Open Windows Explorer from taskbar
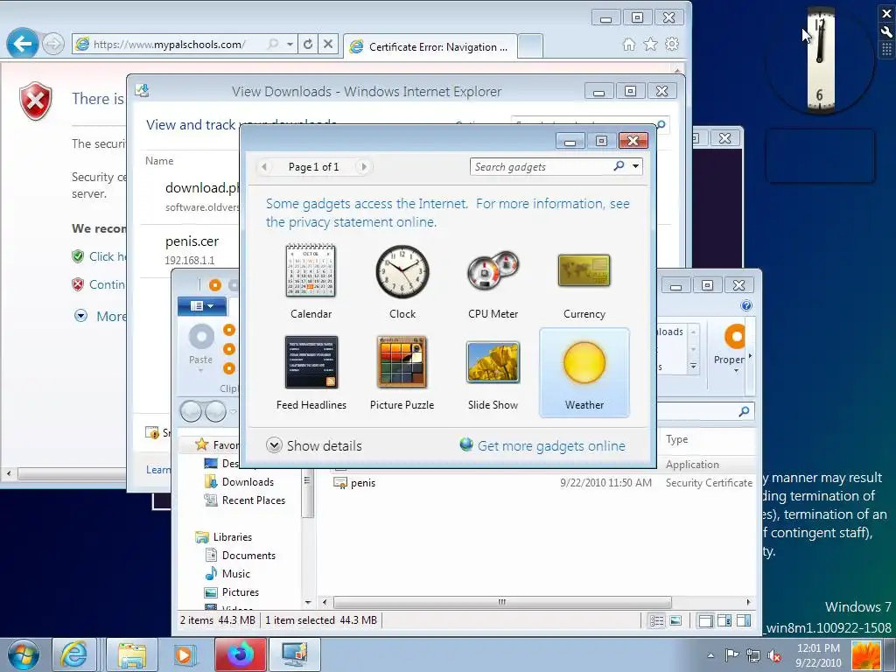Viewport: 896px width, 672px height. click(x=132, y=654)
